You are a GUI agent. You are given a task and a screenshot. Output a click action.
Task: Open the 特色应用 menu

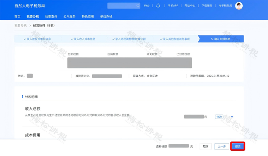pos(88,16)
